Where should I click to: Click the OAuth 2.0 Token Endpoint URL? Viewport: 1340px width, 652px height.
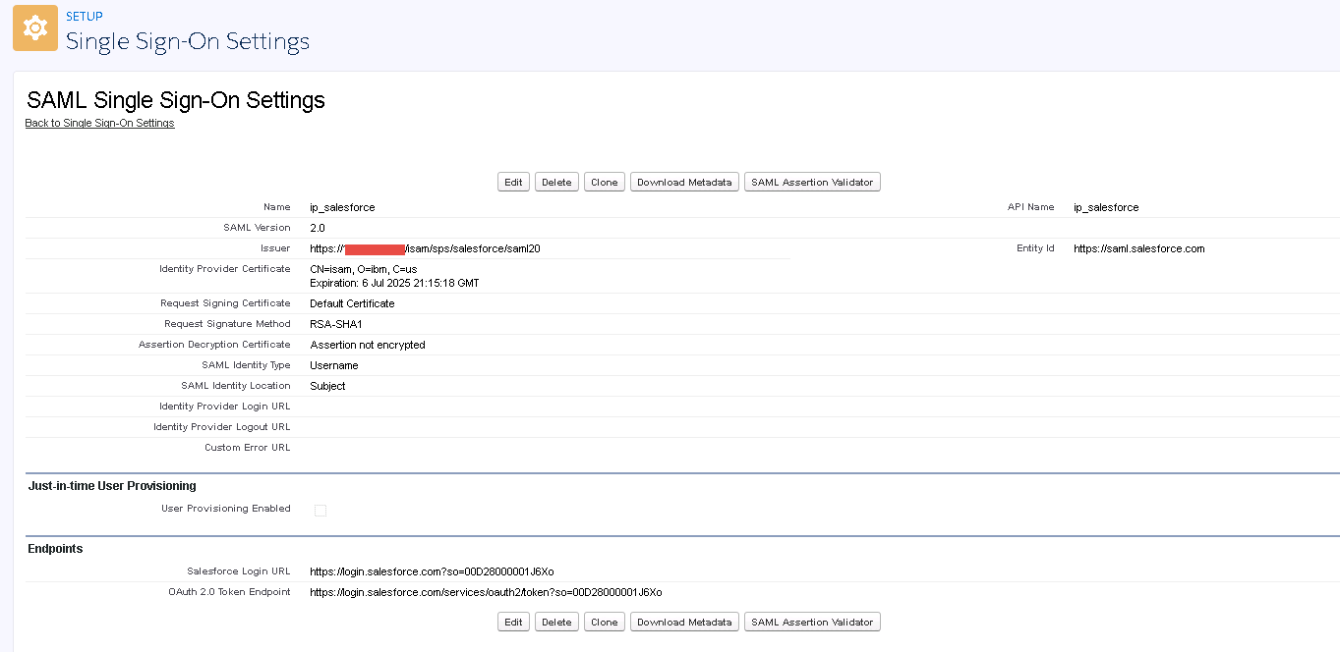[x=486, y=592]
